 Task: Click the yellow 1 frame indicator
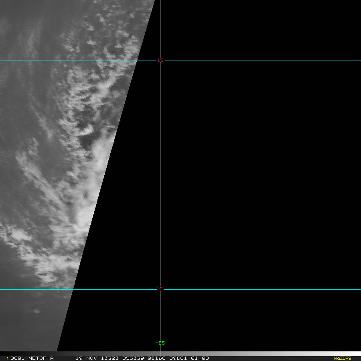point(8,359)
